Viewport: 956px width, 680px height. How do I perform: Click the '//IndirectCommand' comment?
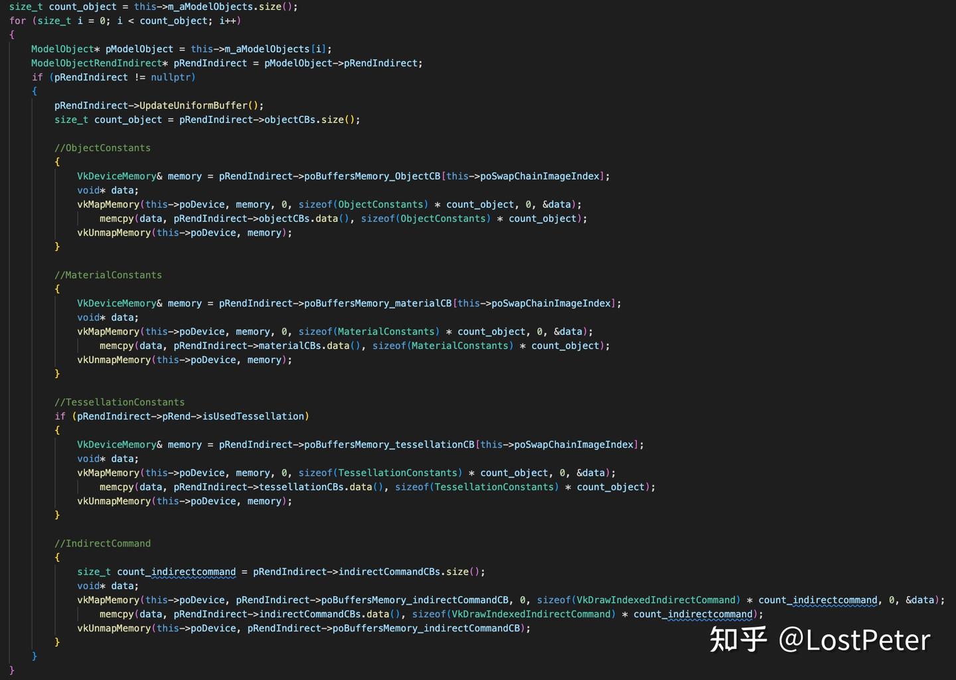point(102,543)
